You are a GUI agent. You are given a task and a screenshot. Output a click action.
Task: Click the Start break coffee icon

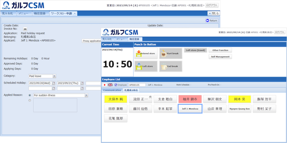click(164, 53)
